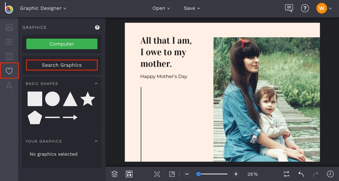The image size is (339, 181).
Task: Open the Open menu dropdown
Action: (x=161, y=8)
